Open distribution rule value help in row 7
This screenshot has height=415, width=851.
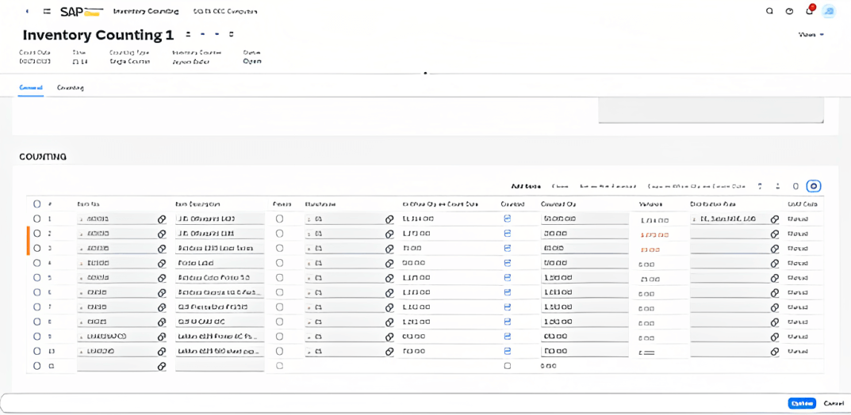click(x=775, y=307)
